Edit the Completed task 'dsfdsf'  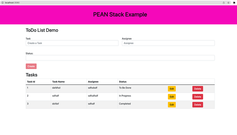point(172,105)
